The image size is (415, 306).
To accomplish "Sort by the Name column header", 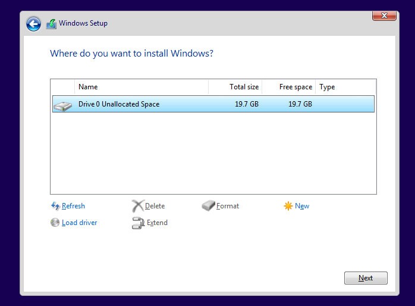I will [142, 87].
